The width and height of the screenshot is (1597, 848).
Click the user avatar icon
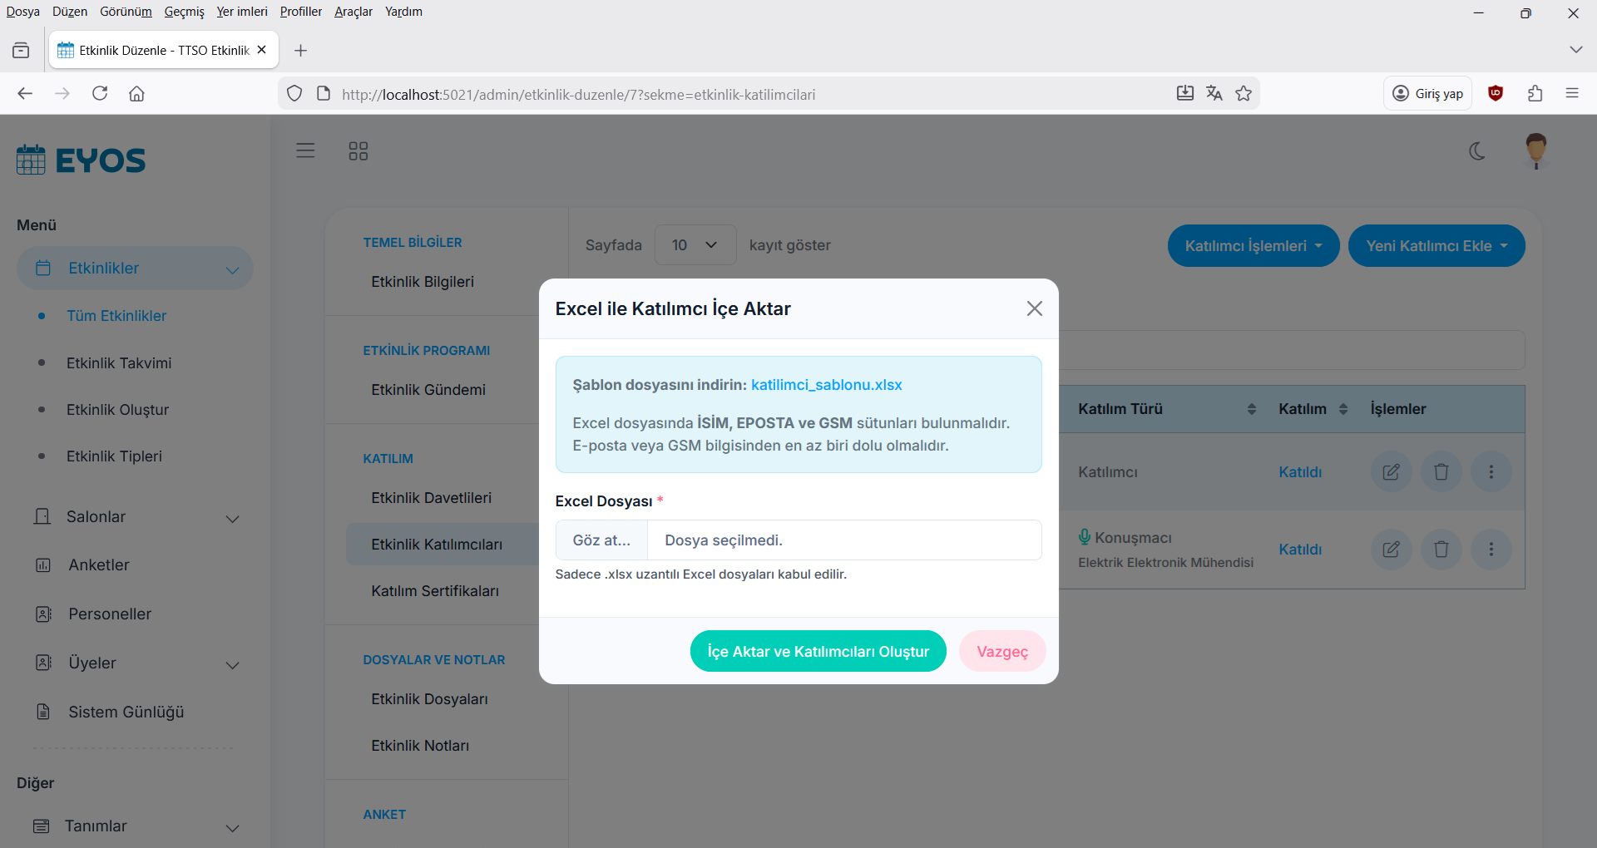(x=1535, y=151)
